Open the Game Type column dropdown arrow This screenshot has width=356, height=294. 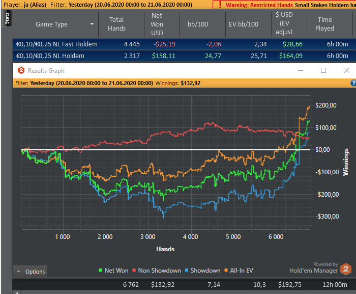[92, 24]
